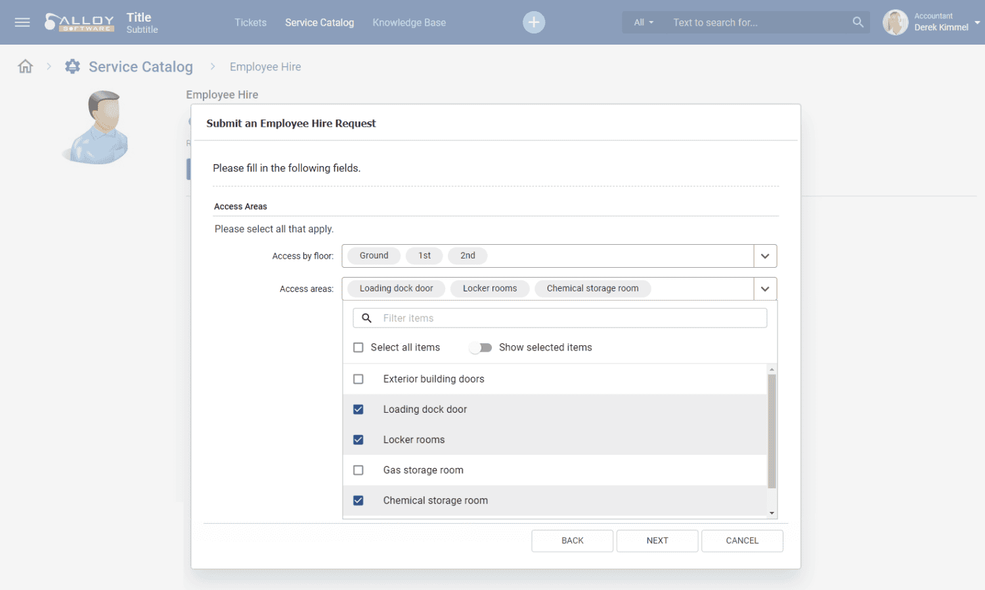Collapse the Access areas dropdown
This screenshot has width=985, height=590.
pyautogui.click(x=765, y=288)
